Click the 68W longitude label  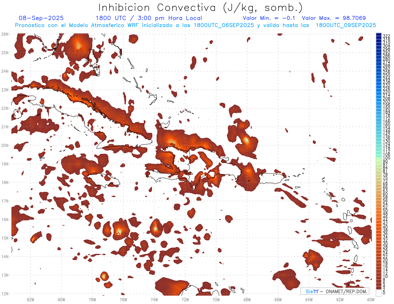247,299
